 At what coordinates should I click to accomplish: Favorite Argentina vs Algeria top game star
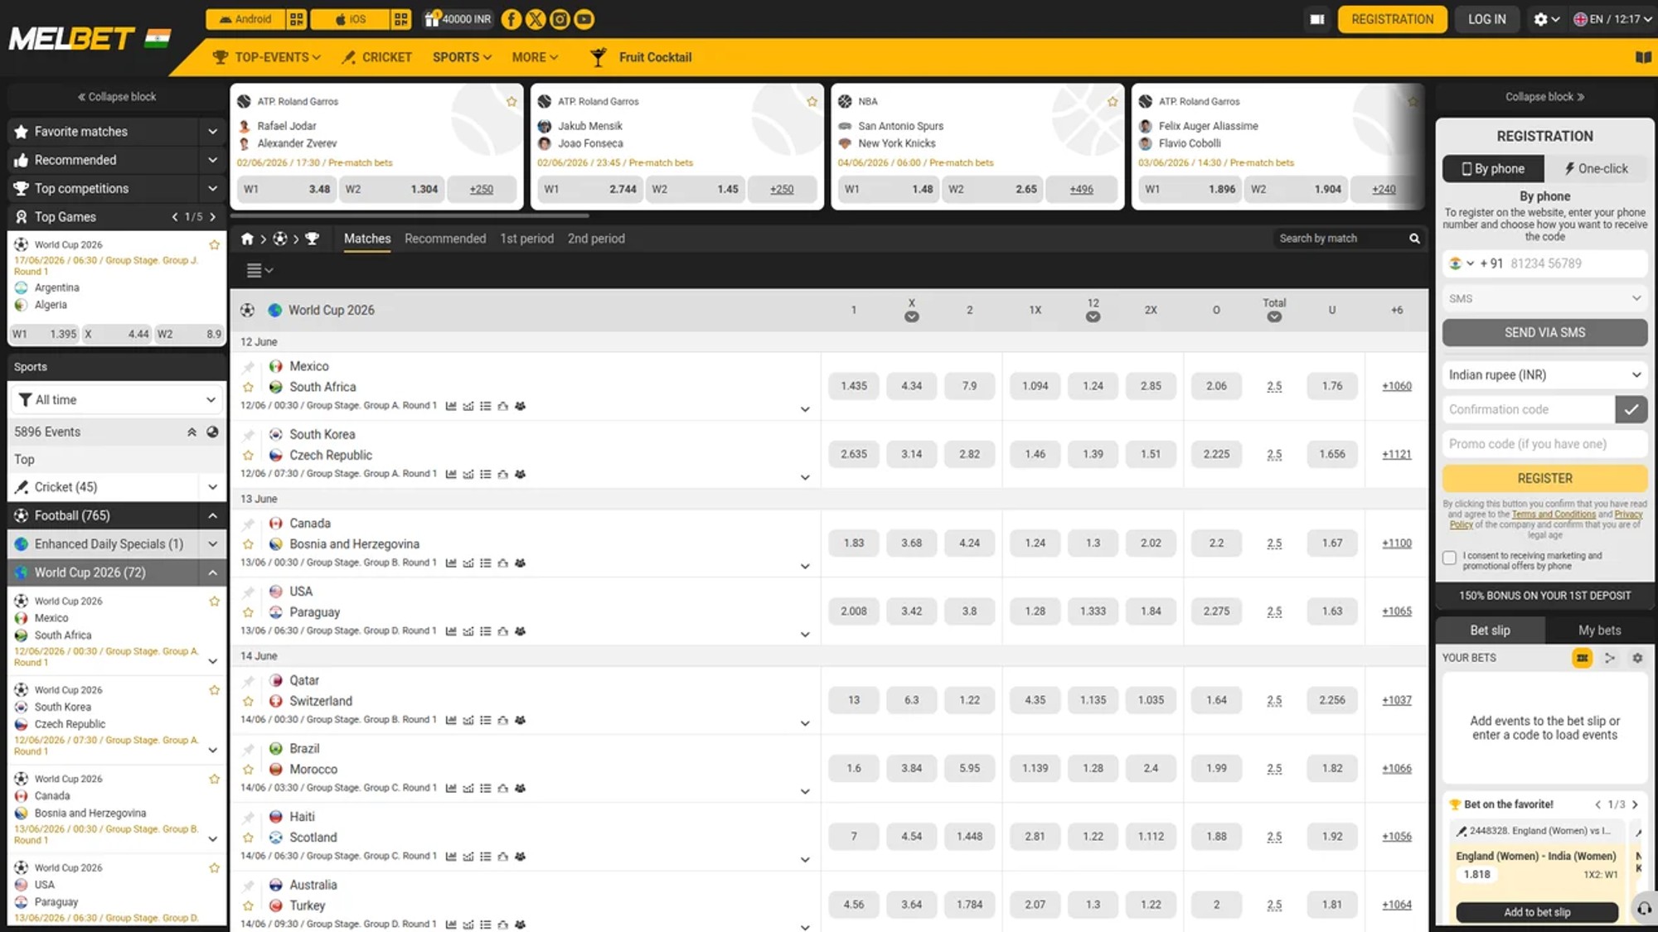coord(215,244)
